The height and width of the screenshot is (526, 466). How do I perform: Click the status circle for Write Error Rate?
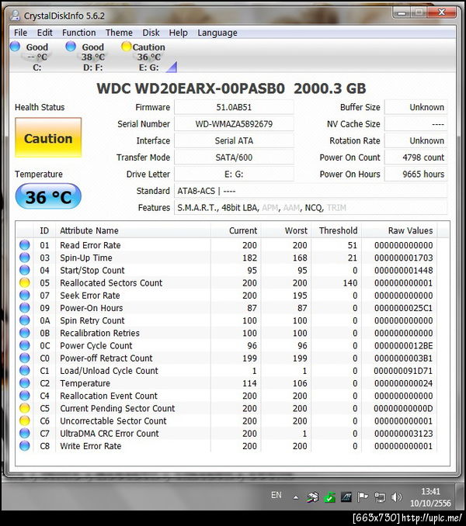(x=25, y=446)
